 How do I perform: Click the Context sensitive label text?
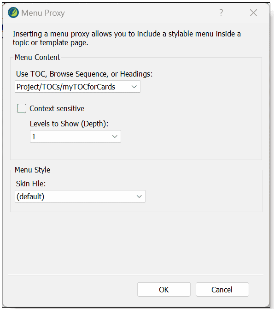57,108
